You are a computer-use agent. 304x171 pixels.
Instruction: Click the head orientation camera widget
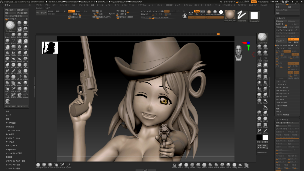pyautogui.click(x=239, y=53)
